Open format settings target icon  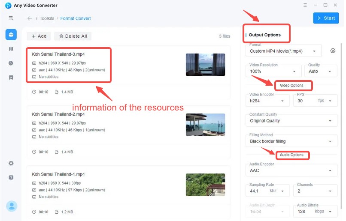(x=333, y=51)
